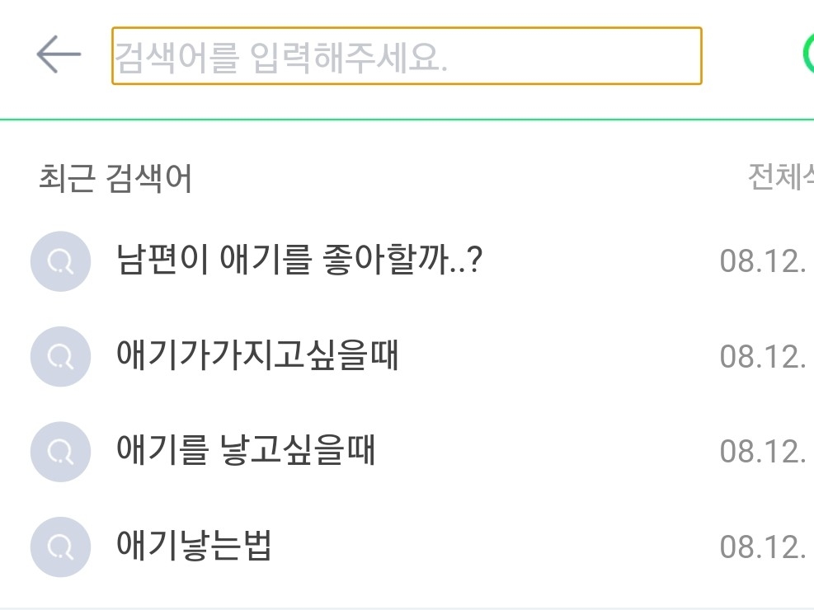Select recent search 애기가가지고싶을때

pos(258,356)
